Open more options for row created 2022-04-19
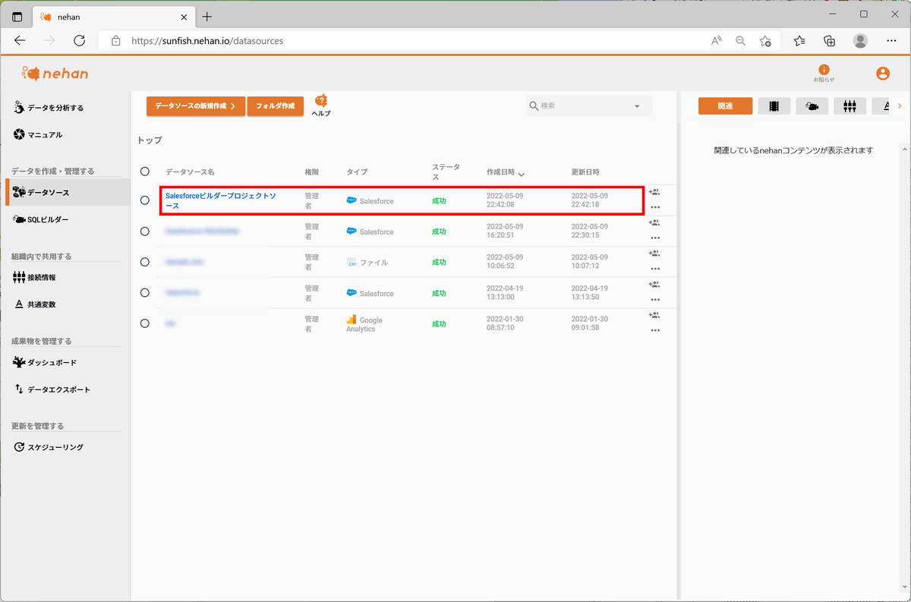 pos(654,300)
